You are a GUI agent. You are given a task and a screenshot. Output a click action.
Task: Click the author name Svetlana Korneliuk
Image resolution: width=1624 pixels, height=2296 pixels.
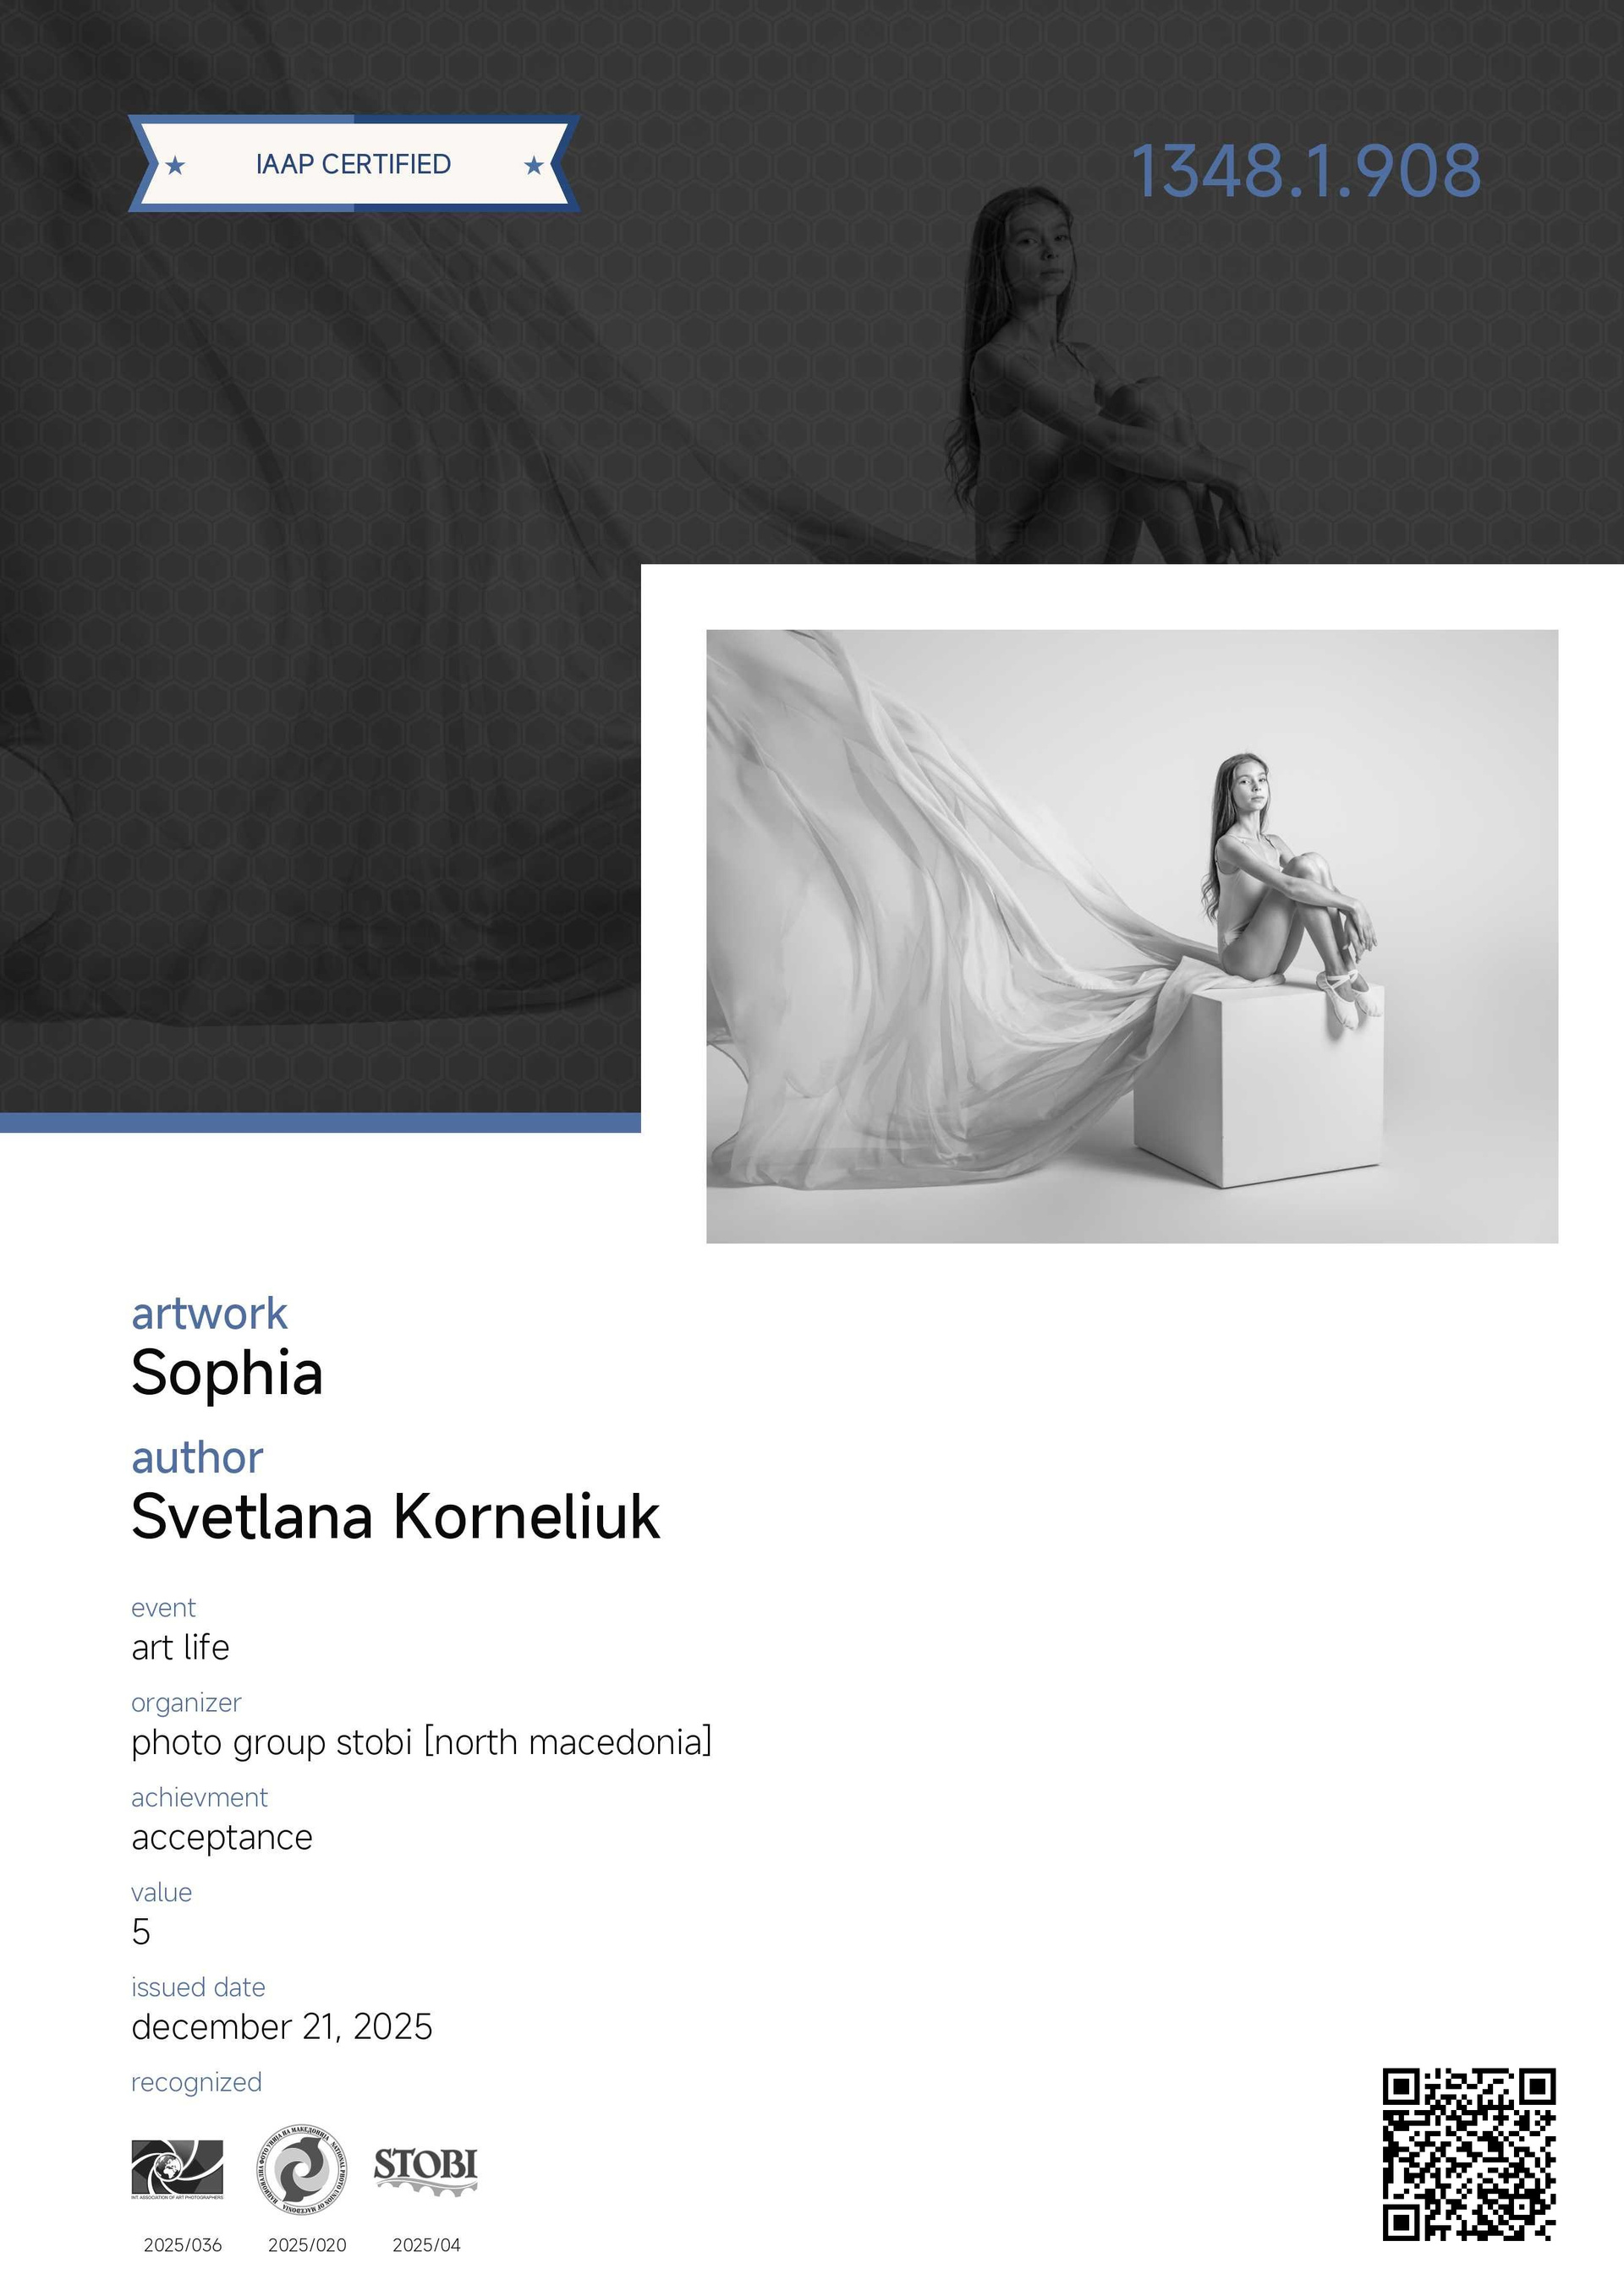[395, 1516]
